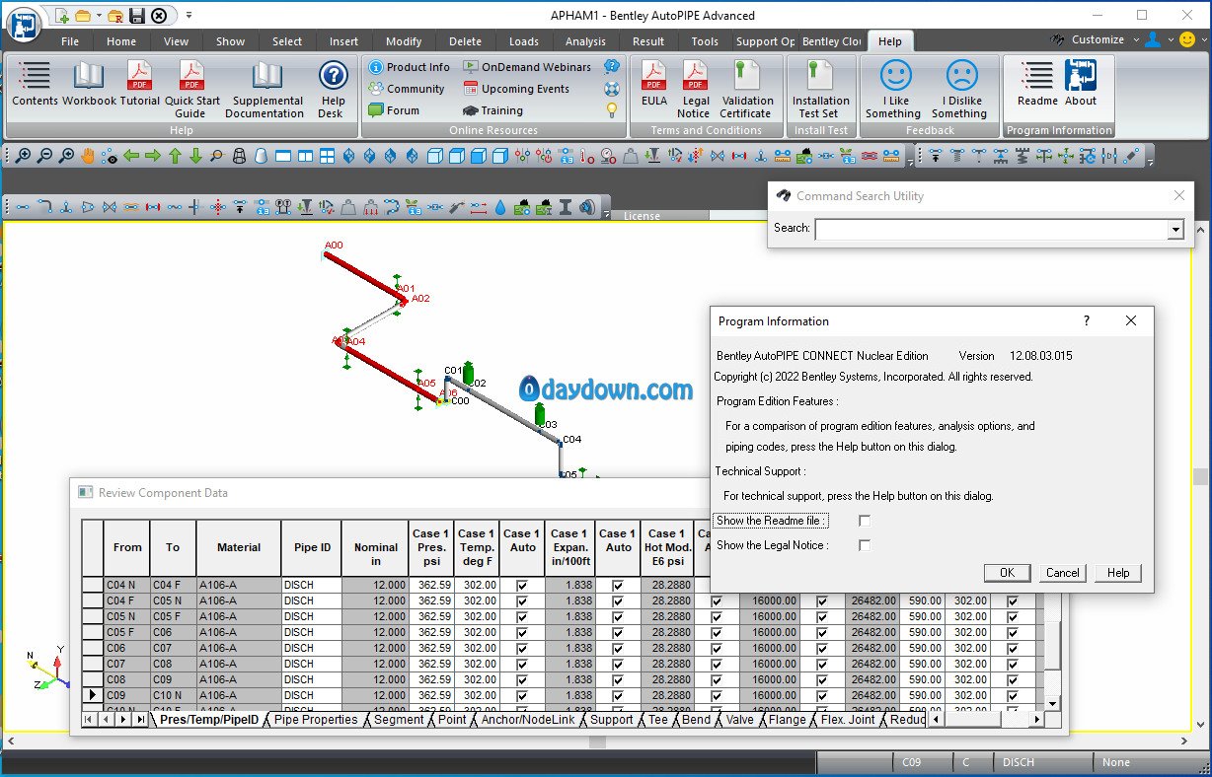This screenshot has height=777, width=1212.
Task: Toggle Case 1 Auto temp for C05 N row
Action: coord(522,616)
